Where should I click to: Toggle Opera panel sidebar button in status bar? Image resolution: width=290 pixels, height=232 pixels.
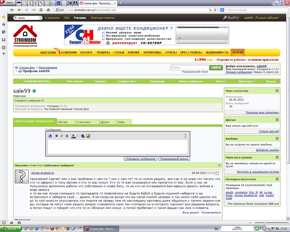pyautogui.click(x=4, y=223)
